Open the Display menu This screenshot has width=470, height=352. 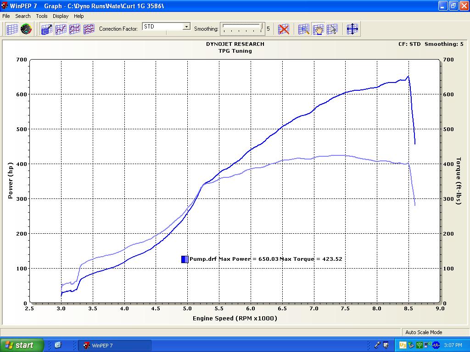pos(61,16)
